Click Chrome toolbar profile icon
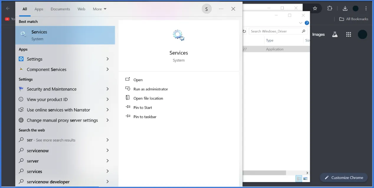 pyautogui.click(x=356, y=8)
